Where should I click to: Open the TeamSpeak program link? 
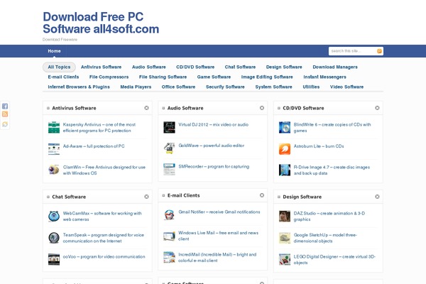tap(104, 238)
